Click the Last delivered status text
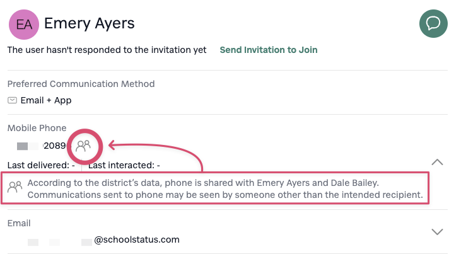This screenshot has height=254, width=449. (41, 165)
